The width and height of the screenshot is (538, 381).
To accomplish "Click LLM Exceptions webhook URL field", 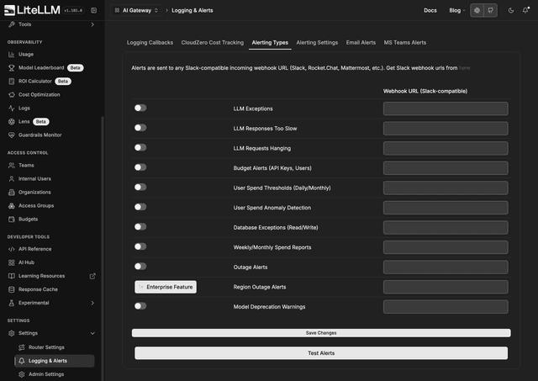I will tap(446, 108).
